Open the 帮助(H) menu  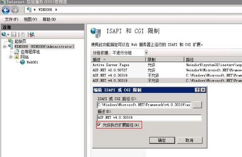coord(49,19)
